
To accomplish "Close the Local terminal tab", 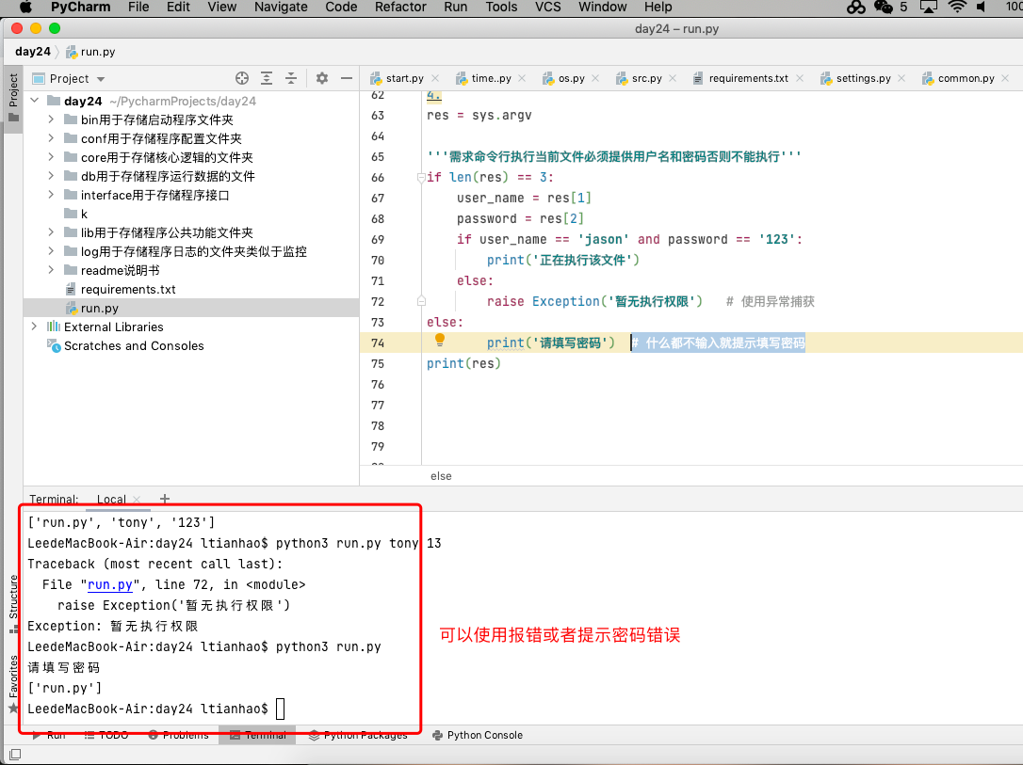I will [137, 499].
